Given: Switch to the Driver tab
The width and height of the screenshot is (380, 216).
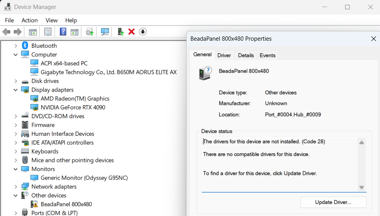Looking at the screenshot, I should pos(224,55).
